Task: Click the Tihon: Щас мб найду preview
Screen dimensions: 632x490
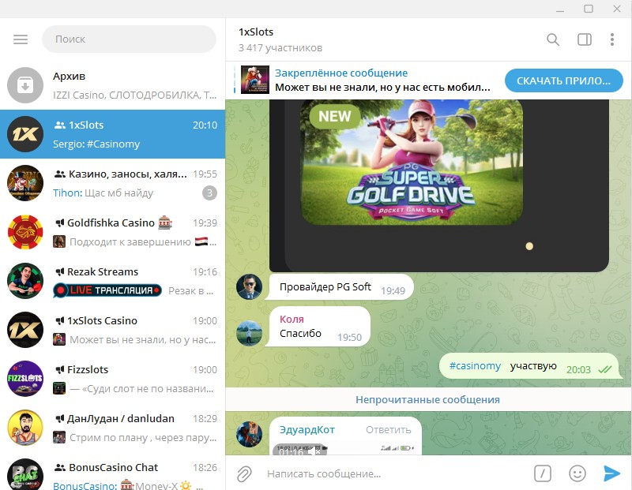Action: click(x=103, y=193)
